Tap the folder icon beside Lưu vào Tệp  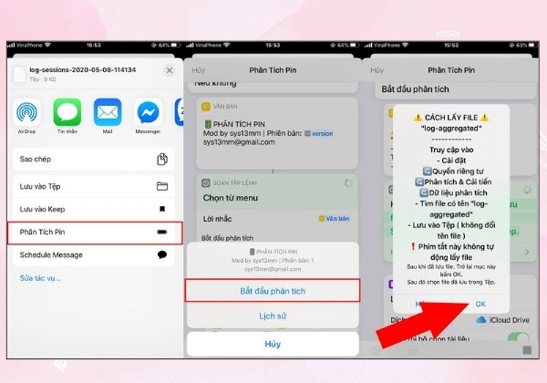pyautogui.click(x=162, y=186)
